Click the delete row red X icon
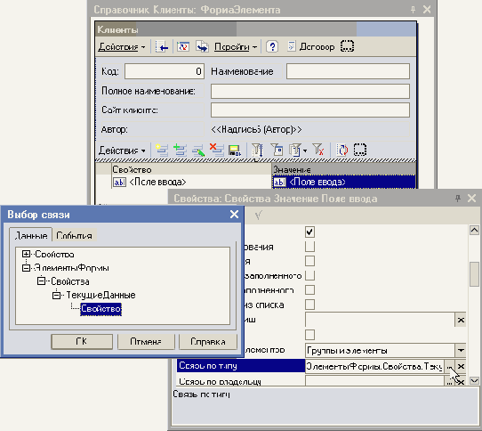Image resolution: width=482 pixels, height=431 pixels. [216, 150]
